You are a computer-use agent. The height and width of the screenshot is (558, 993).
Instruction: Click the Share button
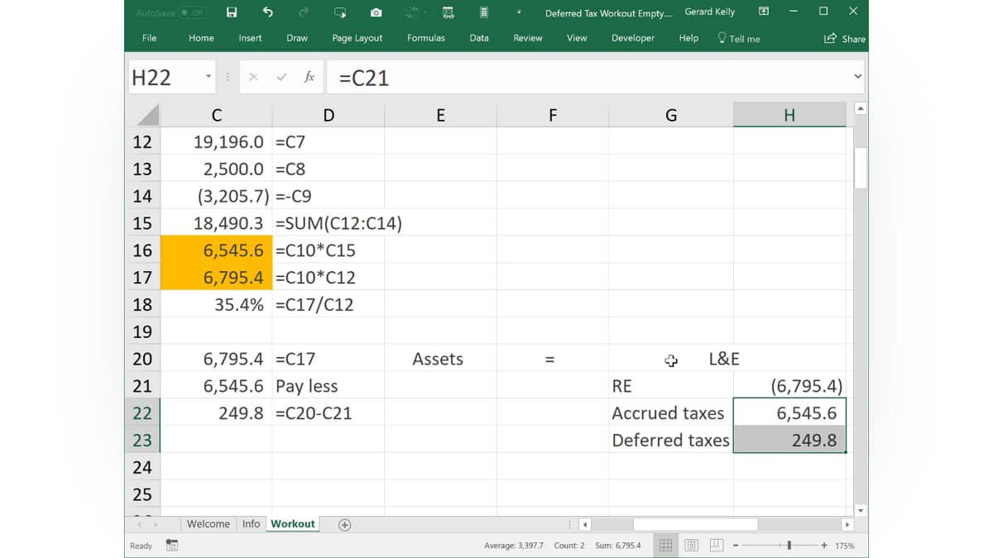coord(845,38)
